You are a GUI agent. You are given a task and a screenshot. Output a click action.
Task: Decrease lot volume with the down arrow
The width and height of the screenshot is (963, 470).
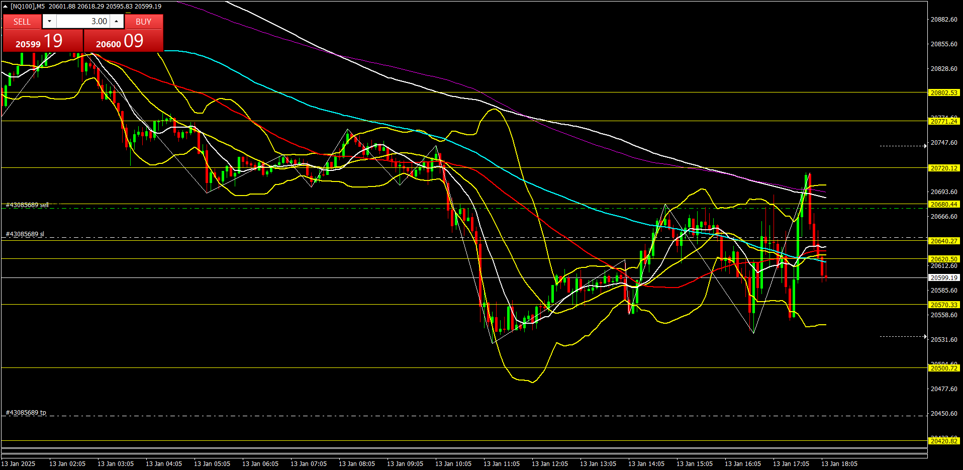point(49,21)
